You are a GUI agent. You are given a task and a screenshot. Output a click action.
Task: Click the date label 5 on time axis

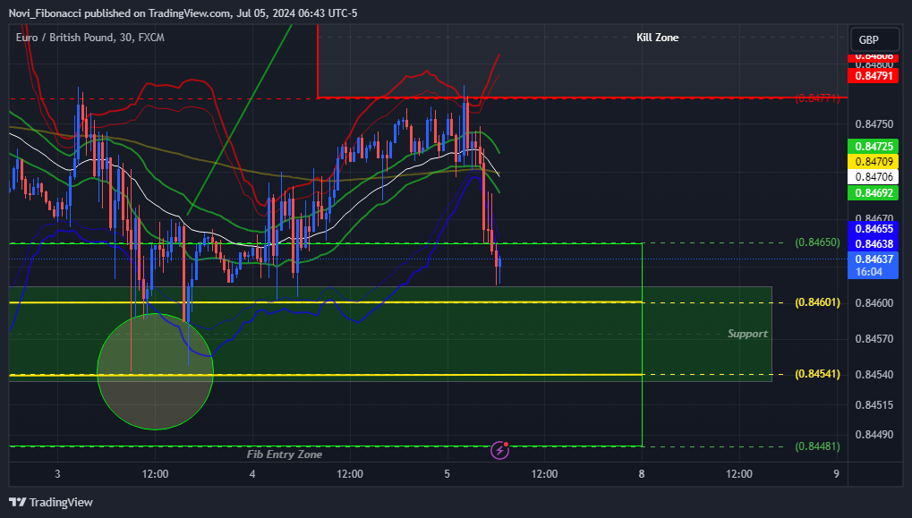(447, 474)
